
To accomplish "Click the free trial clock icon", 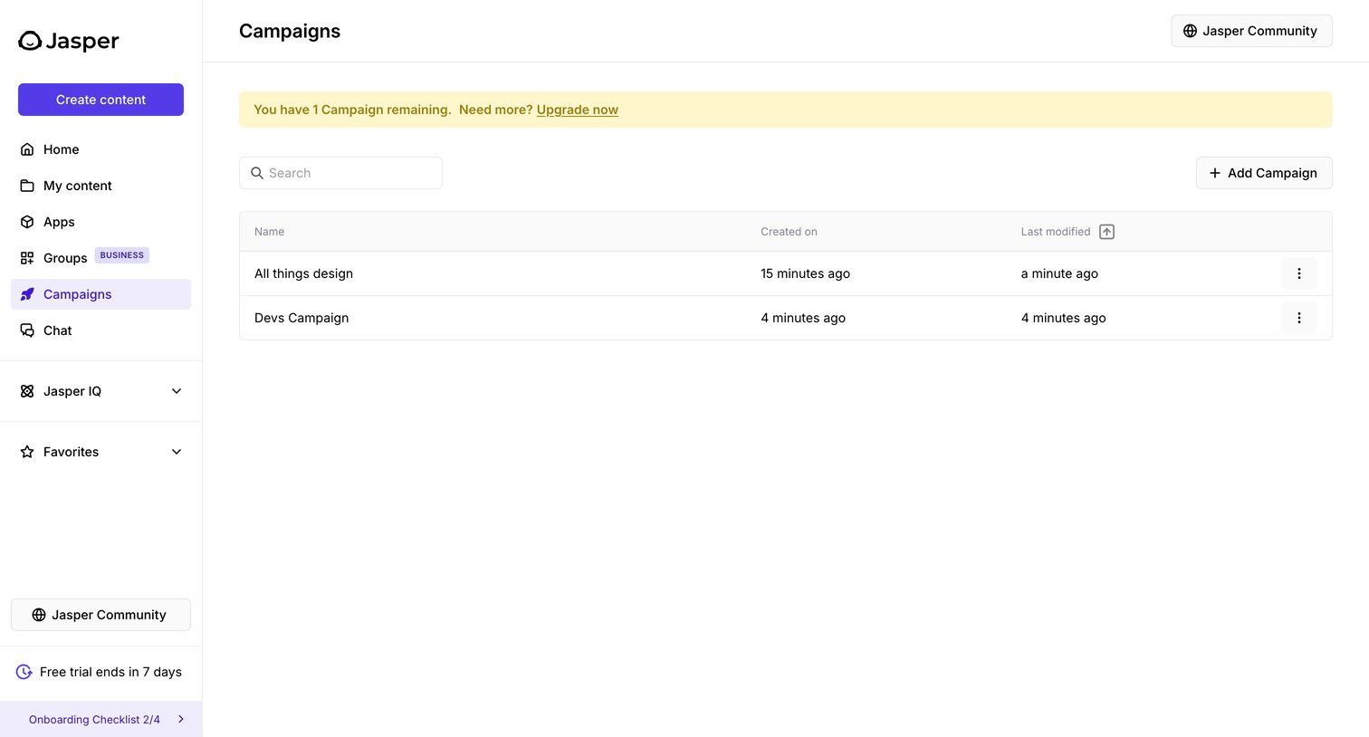I will click(24, 672).
